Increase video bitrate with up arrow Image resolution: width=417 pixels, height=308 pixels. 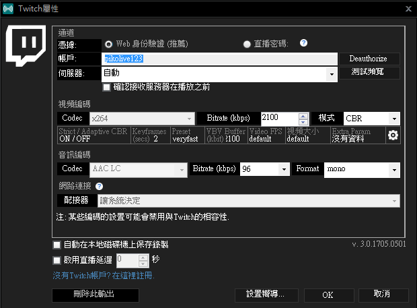coord(303,116)
